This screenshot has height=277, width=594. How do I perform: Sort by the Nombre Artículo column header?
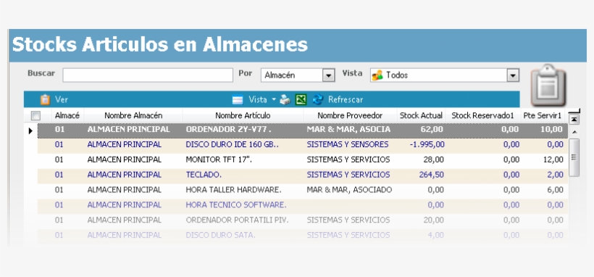(x=243, y=115)
